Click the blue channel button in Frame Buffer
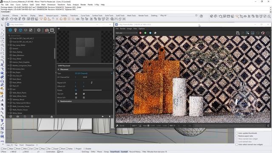272x153 pixels. click(150, 33)
